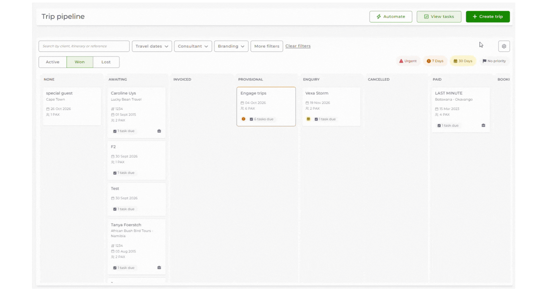Click the client search input field
Image resolution: width=547 pixels, height=291 pixels.
(x=84, y=46)
